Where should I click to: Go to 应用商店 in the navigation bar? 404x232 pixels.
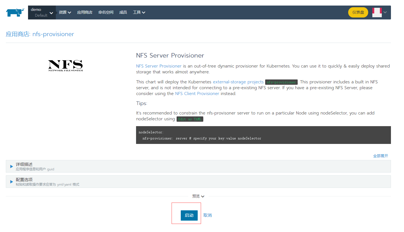click(x=85, y=12)
